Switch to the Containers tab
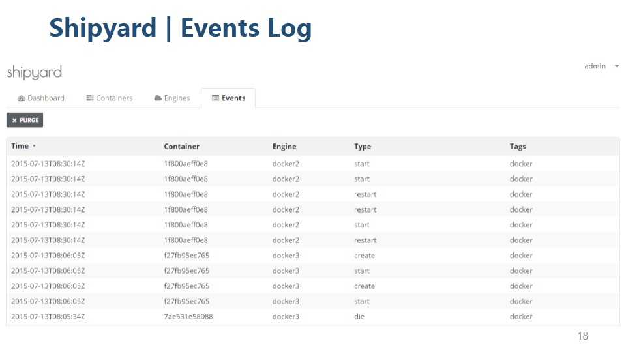The height and width of the screenshot is (352, 626). tap(109, 98)
